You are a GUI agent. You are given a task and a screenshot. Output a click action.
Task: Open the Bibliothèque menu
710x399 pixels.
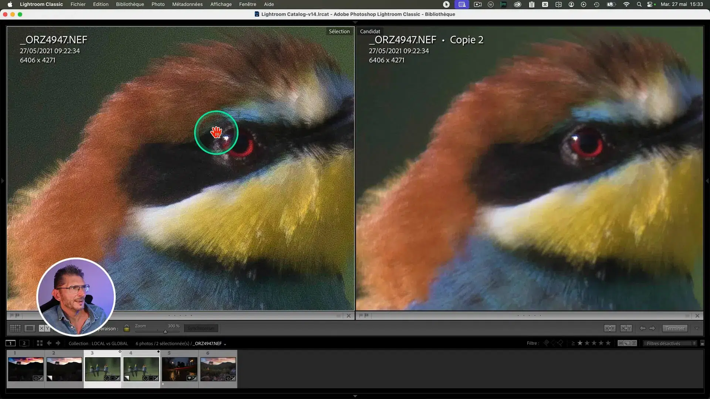130,4
